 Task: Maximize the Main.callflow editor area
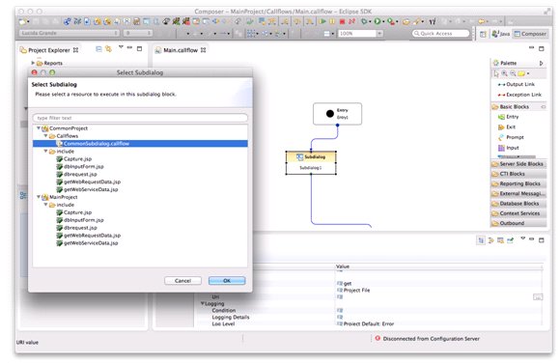click(542, 48)
